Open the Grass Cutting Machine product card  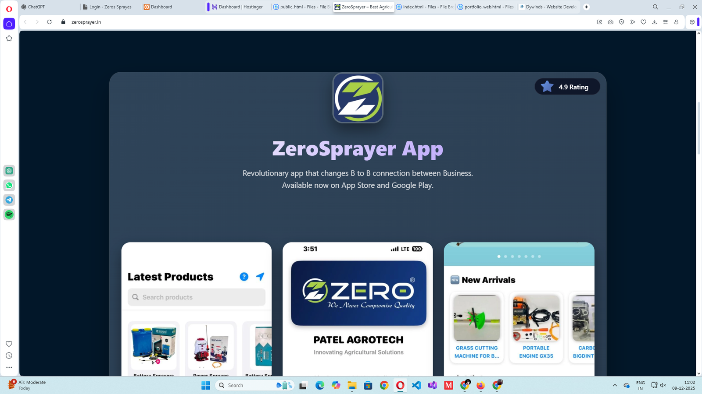click(477, 327)
